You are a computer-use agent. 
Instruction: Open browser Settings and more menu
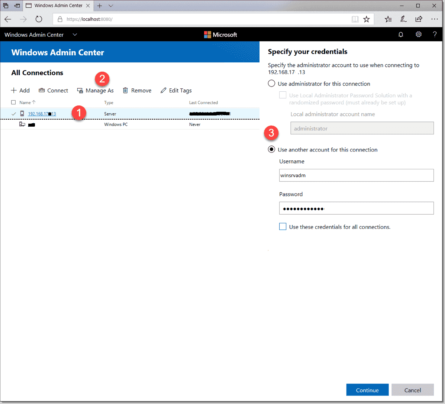tap(434, 19)
